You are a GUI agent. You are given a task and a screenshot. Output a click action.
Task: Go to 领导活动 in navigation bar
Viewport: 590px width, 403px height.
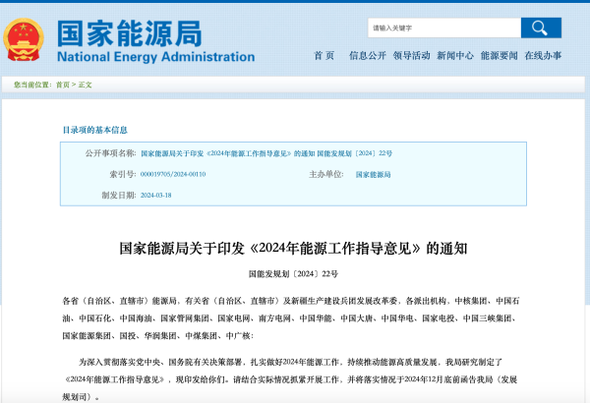[411, 56]
